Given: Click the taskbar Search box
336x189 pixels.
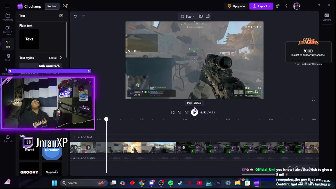Looking at the screenshot, I should click(83, 183).
